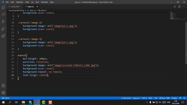Open the View menu
Image resolution: width=187 pixels, height=105 pixels.
(27, 2)
